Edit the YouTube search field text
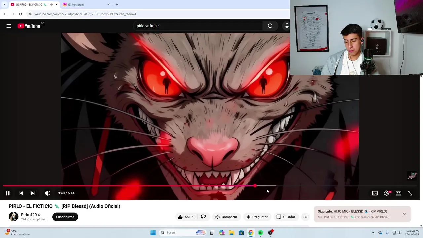 [x=198, y=26]
